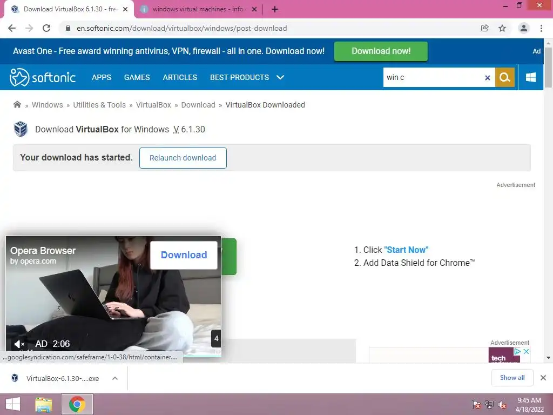Open the Utilities & Tools breadcrumb
Image resolution: width=553 pixels, height=415 pixels.
point(99,105)
